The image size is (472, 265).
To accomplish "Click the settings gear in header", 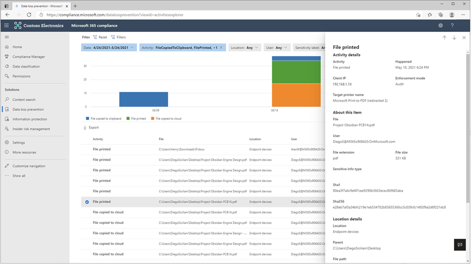I will click(440, 25).
